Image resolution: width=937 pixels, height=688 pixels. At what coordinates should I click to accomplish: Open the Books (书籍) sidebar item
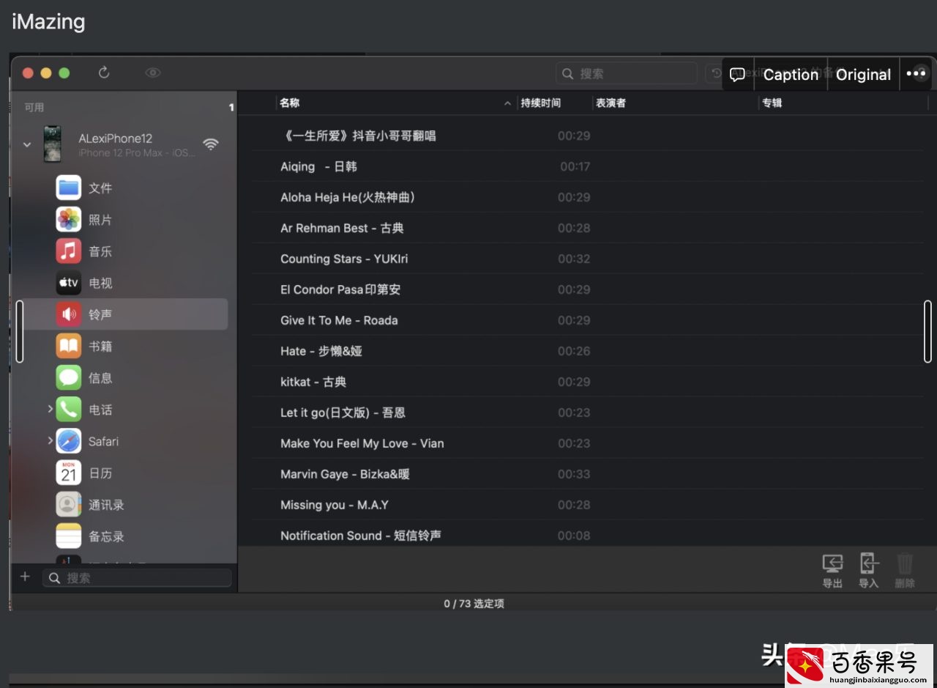[x=121, y=346]
